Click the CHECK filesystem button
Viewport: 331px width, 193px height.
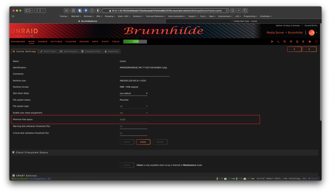click(x=127, y=165)
